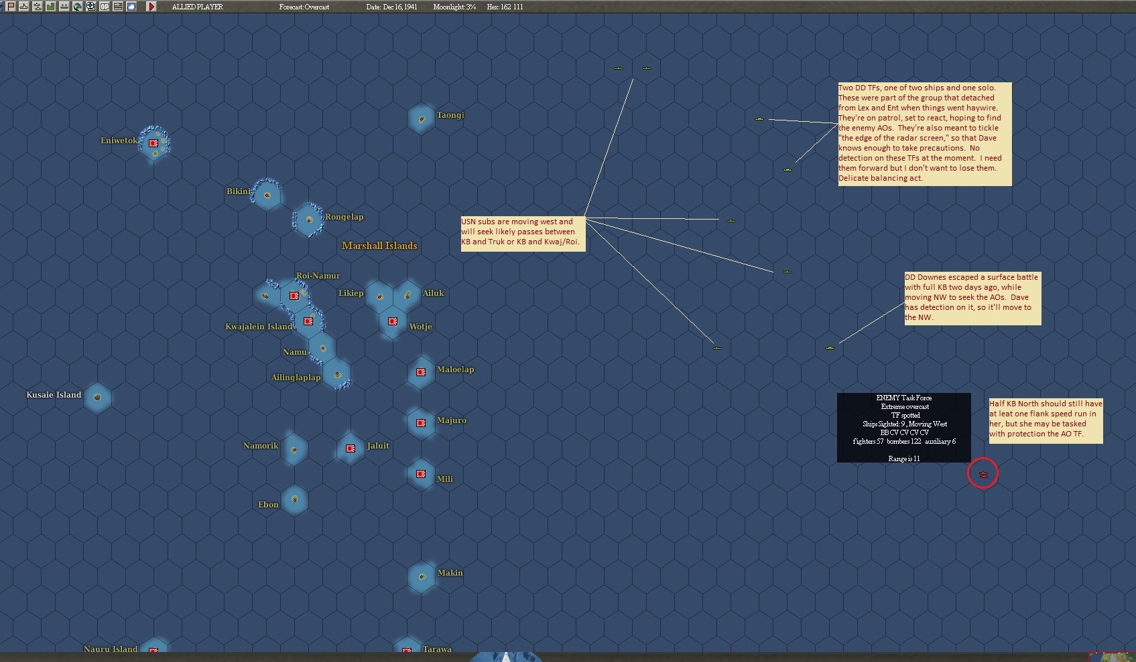Image resolution: width=1136 pixels, height=662 pixels.
Task: Click the Forecast: Overcast status text
Action: point(304,7)
